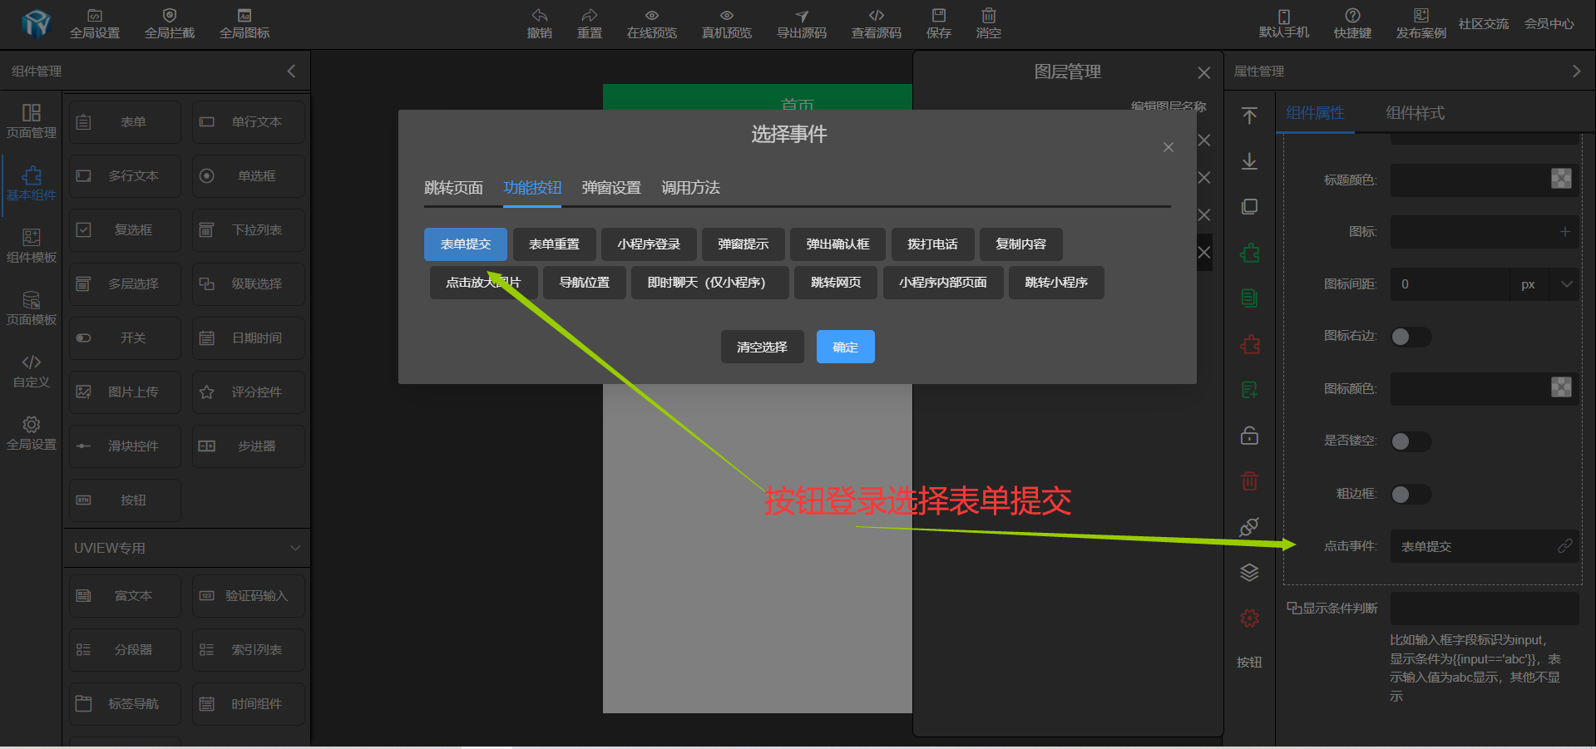This screenshot has height=749, width=1596.
Task: Click the 清空选择 button
Action: (x=762, y=347)
